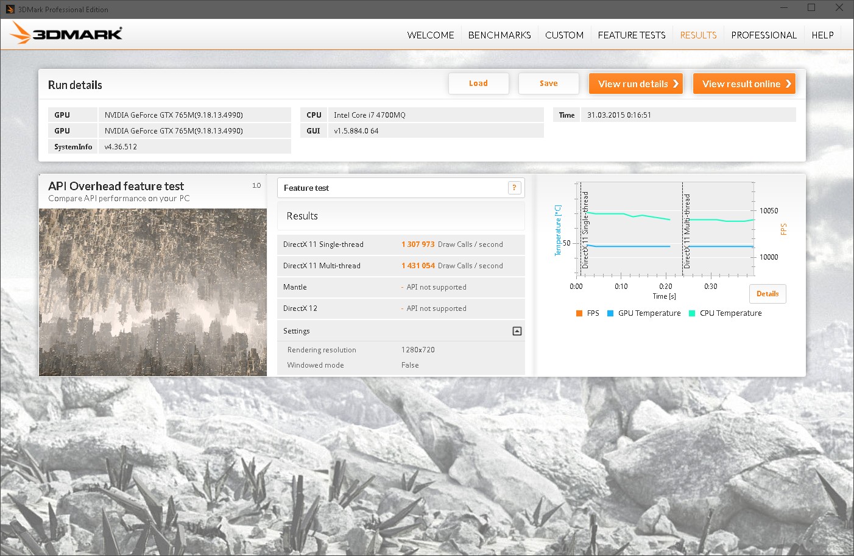Click View result online button
This screenshot has width=854, height=556.
point(744,84)
